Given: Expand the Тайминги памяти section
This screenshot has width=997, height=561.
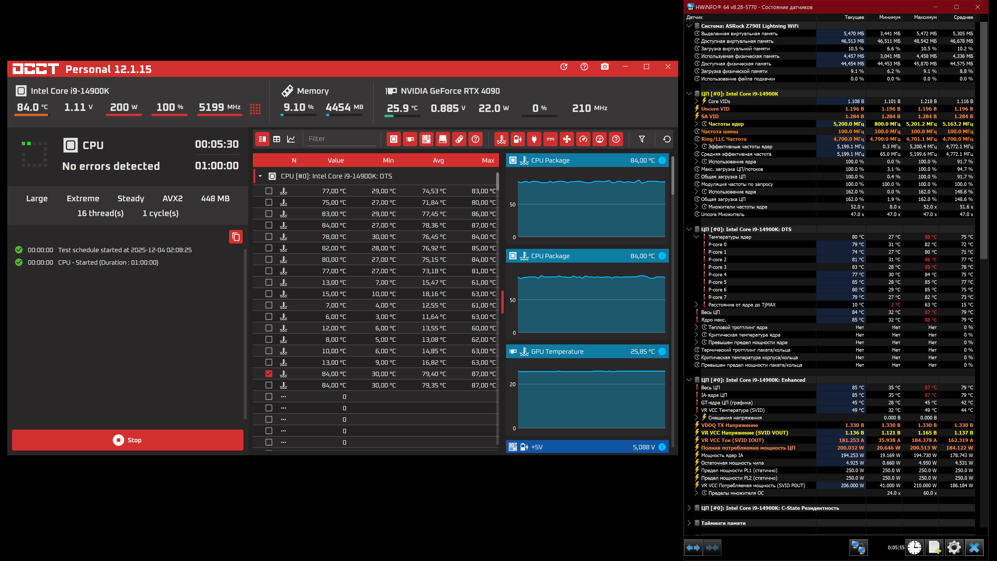Looking at the screenshot, I should [x=689, y=523].
